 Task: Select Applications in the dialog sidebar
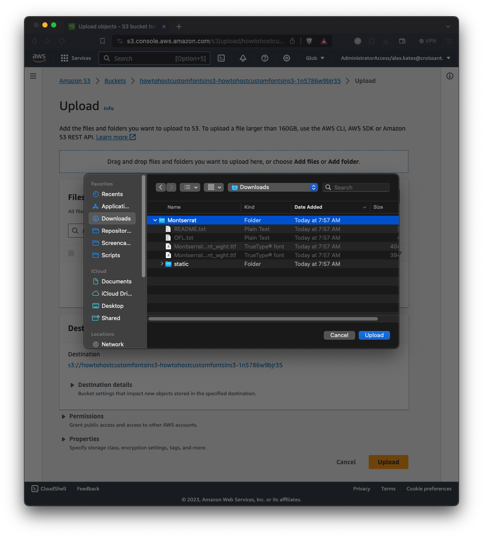(112, 206)
